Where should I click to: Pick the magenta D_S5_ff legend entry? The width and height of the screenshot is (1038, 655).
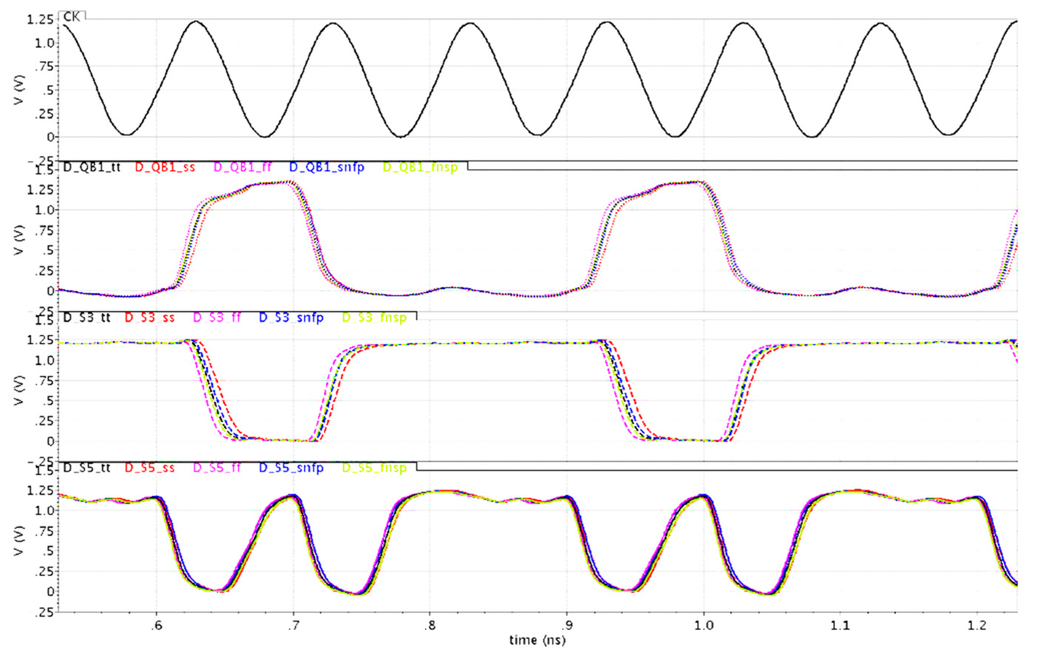(x=217, y=468)
